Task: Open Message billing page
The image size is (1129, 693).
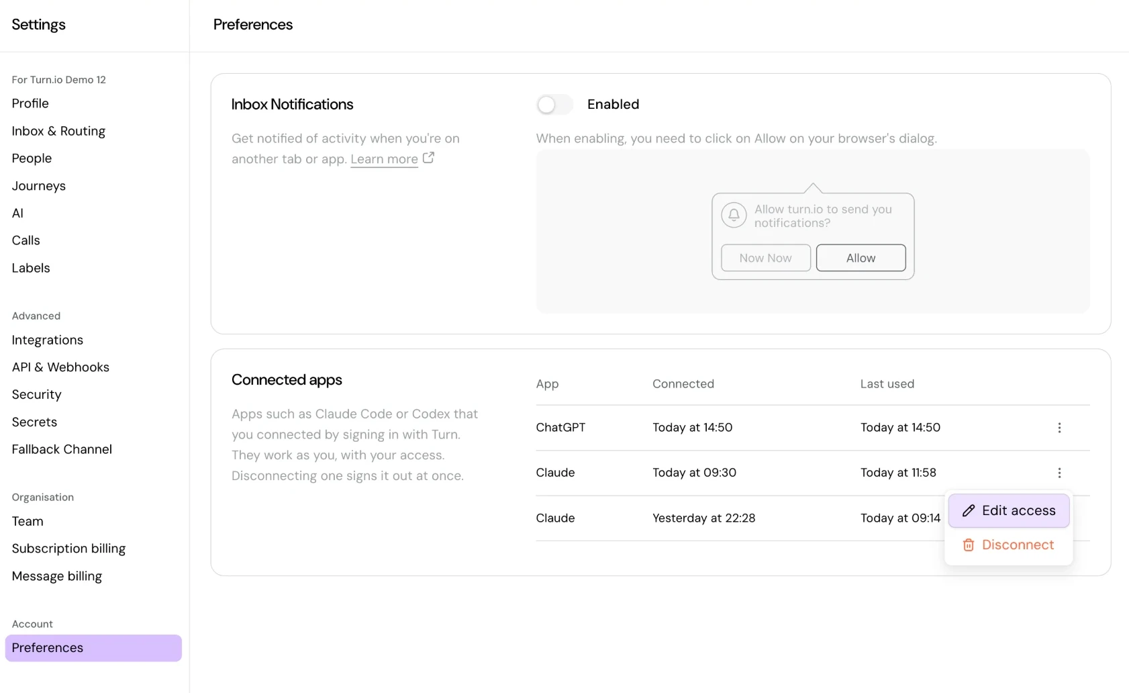Action: click(56, 576)
